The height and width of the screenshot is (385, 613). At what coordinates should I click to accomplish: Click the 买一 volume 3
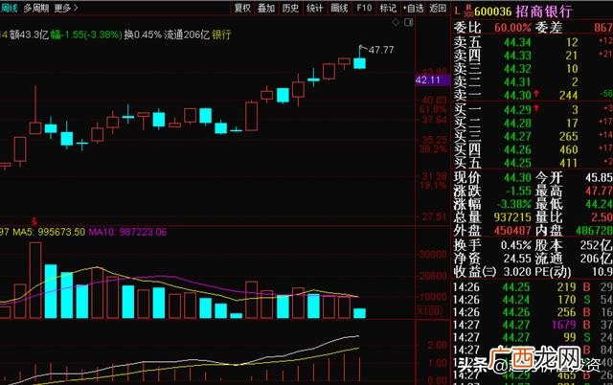point(574,110)
